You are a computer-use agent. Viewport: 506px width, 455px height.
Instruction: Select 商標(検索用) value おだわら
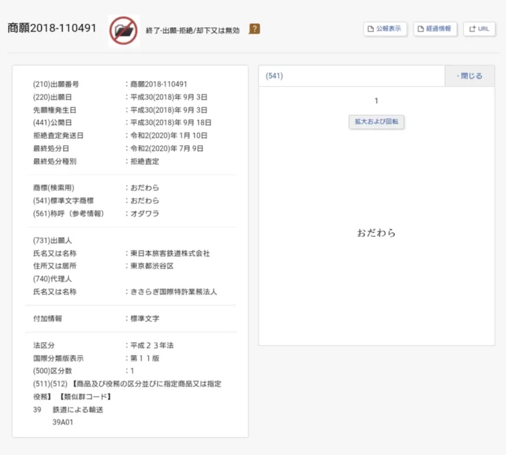144,188
